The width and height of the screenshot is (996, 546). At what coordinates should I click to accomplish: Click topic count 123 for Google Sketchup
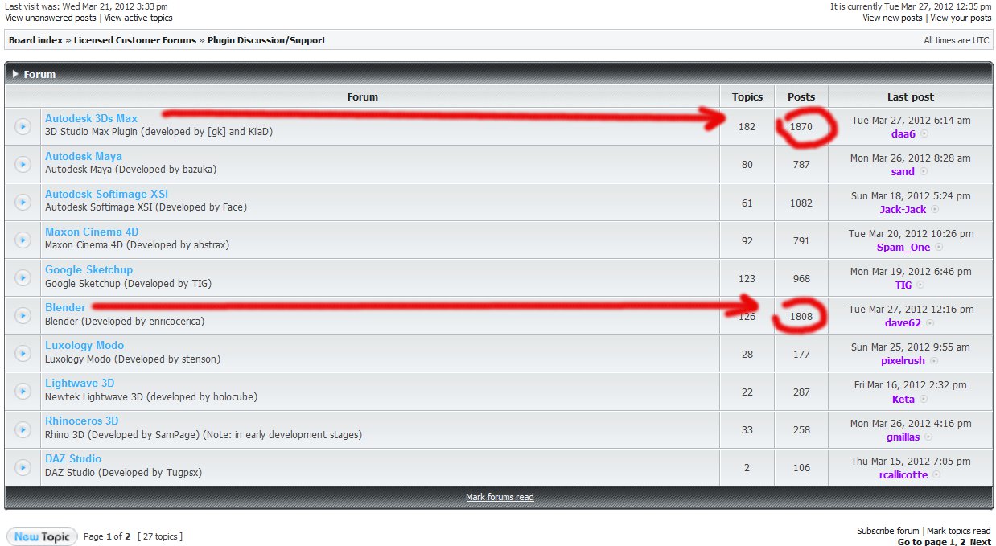tap(747, 279)
